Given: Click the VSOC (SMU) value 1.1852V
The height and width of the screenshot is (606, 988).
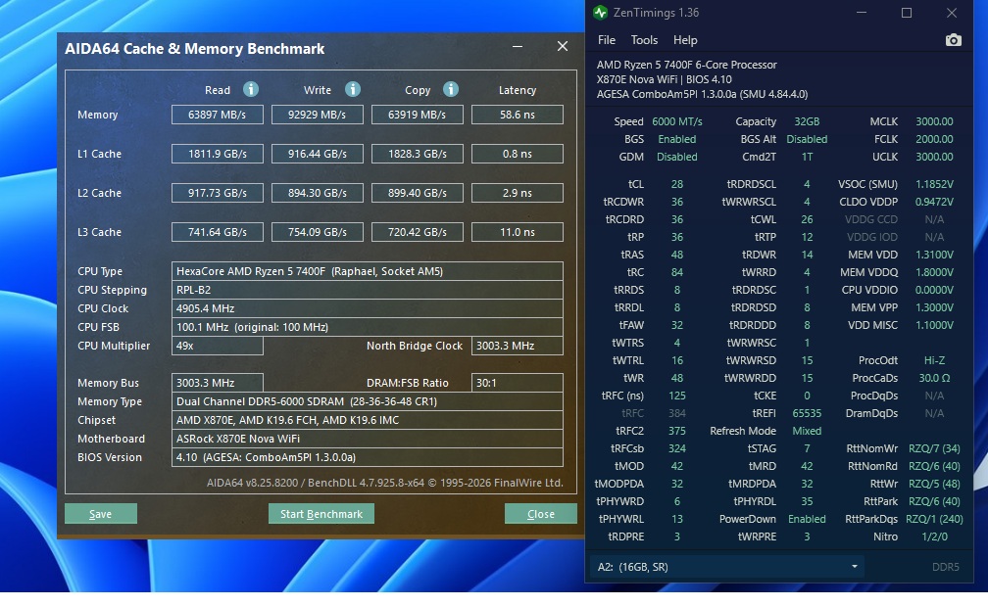Looking at the screenshot, I should coord(934,184).
